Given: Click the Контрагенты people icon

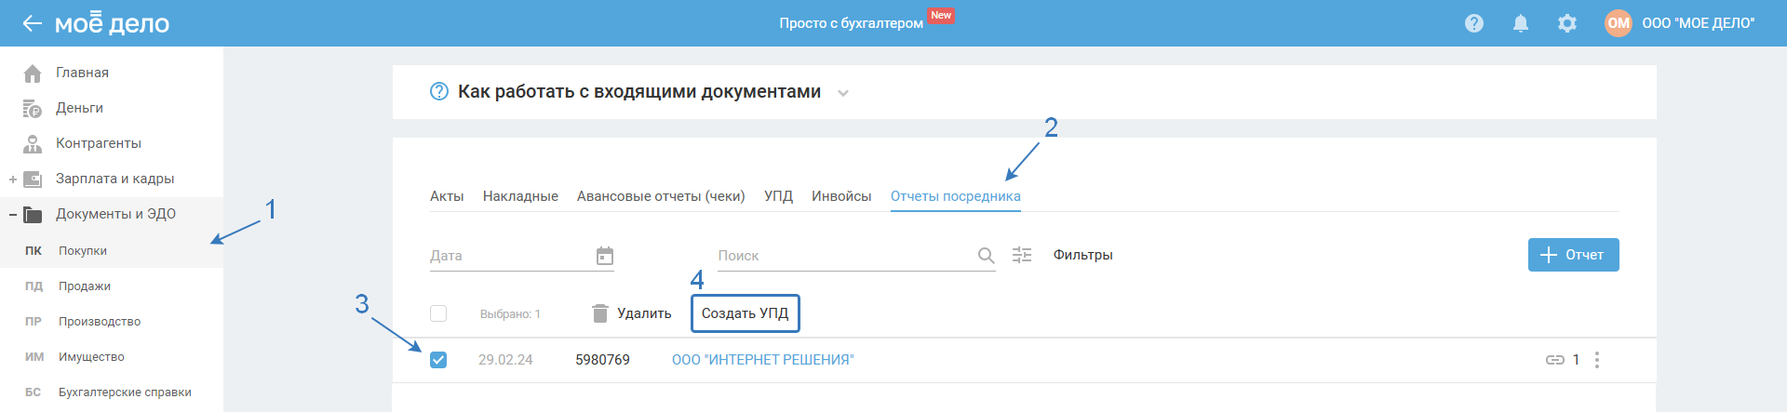Looking at the screenshot, I should tap(33, 144).
